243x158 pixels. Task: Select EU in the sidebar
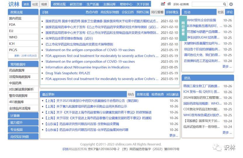tap(23, 31)
